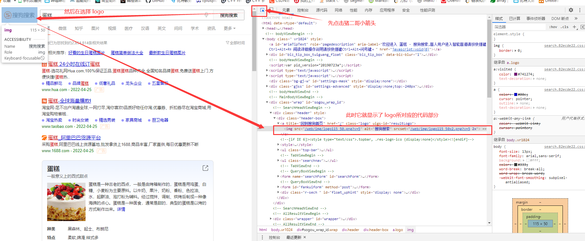Image resolution: width=585 pixels, height=241 pixels.
Task: Click the add new style rule plus icon
Action: click(x=574, y=27)
